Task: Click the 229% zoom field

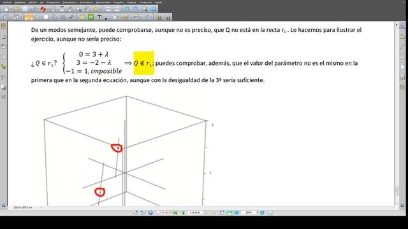Action: click(249, 212)
